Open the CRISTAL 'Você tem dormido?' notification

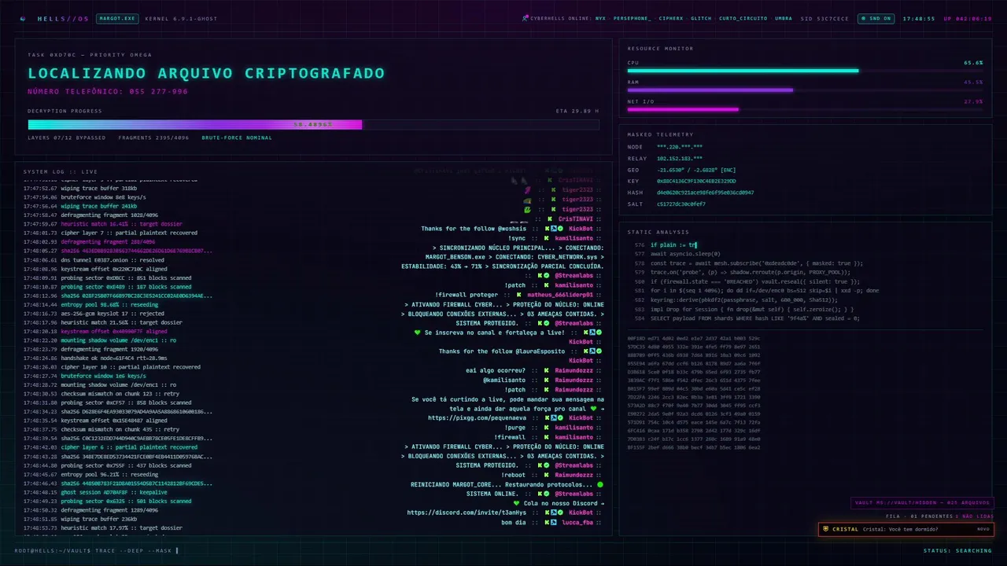[906, 529]
